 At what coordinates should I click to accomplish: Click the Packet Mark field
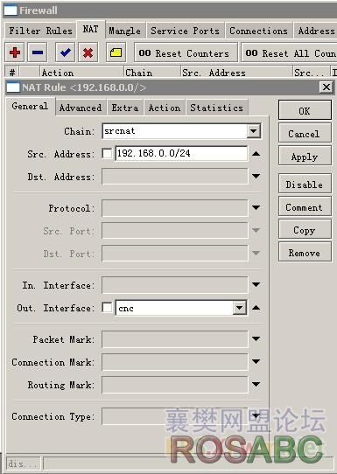pyautogui.click(x=175, y=339)
